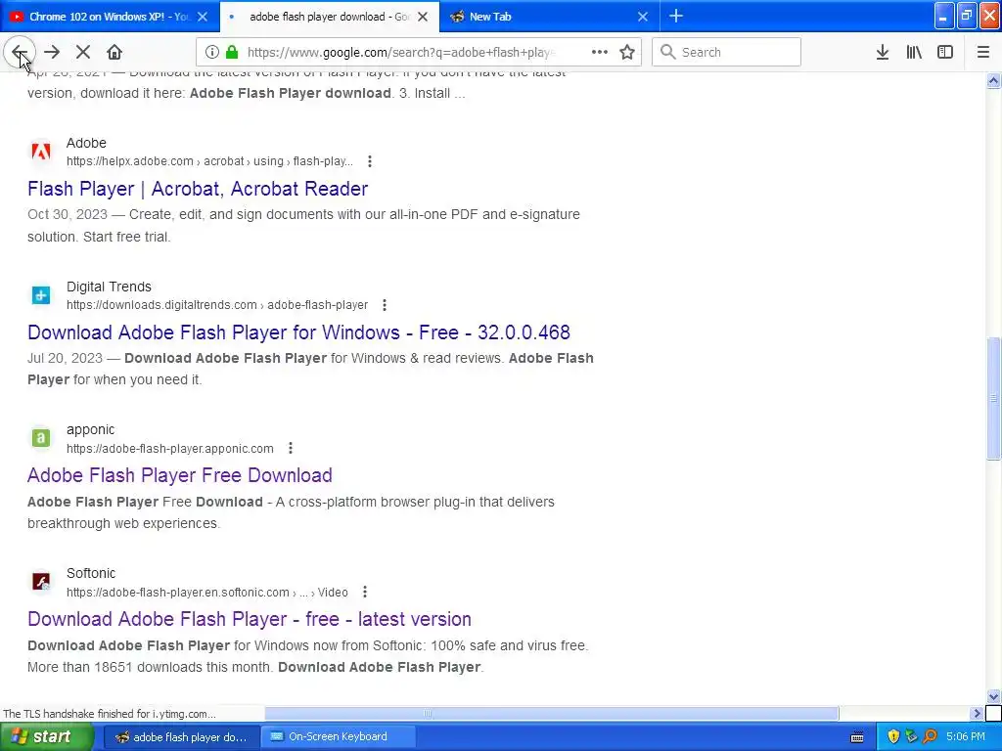Click the Digital Trends site name
Screen dimensions: 1002x751
point(109,287)
